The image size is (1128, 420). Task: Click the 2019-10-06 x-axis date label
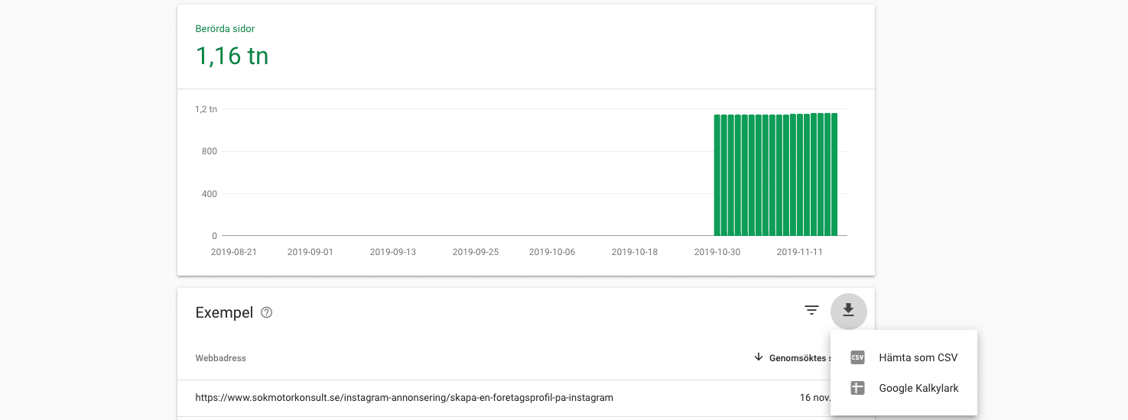point(551,252)
